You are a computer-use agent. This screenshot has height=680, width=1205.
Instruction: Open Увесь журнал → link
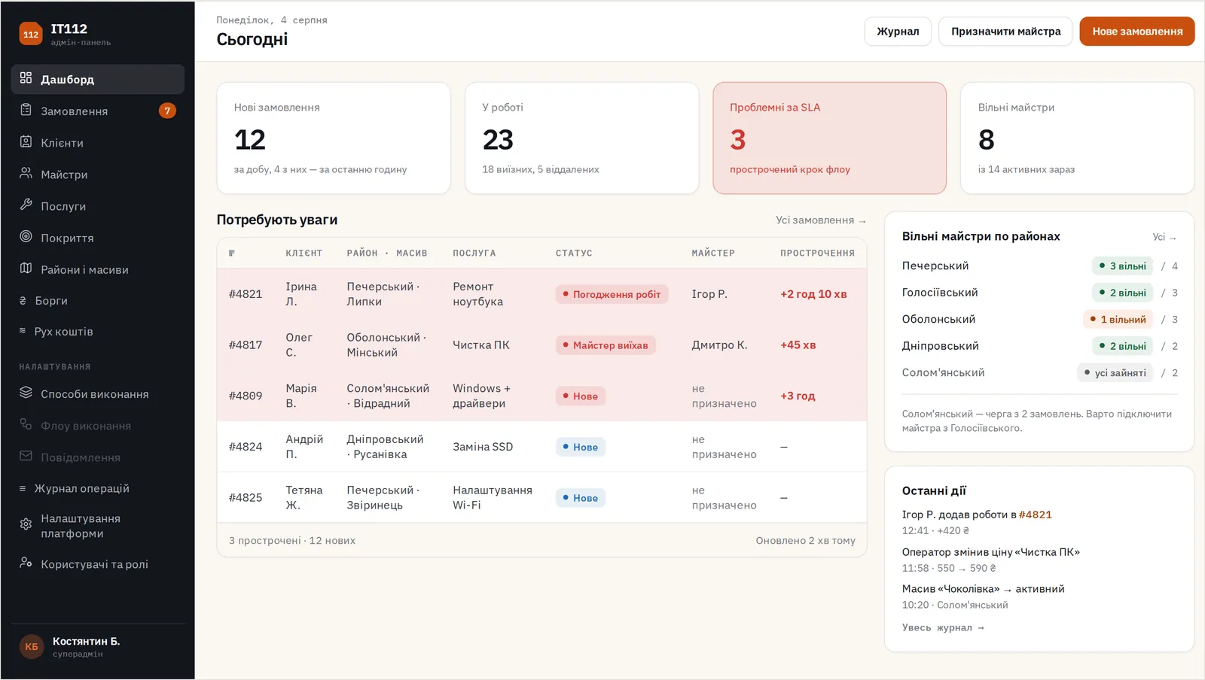[x=943, y=627]
